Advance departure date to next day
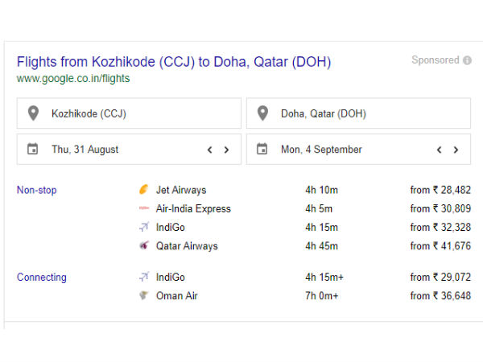Viewport: 483px width, 362px height. click(226, 150)
